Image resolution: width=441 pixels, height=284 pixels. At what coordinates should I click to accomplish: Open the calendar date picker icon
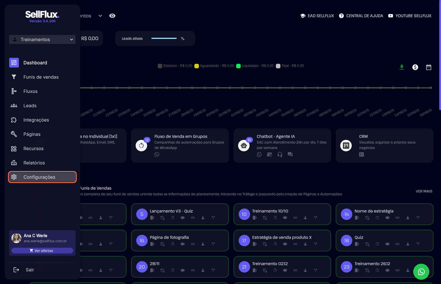[428, 67]
